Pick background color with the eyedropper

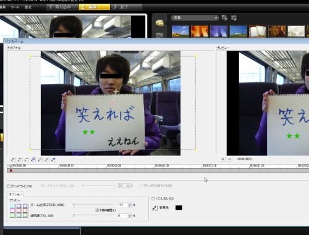pyautogui.click(x=154, y=208)
